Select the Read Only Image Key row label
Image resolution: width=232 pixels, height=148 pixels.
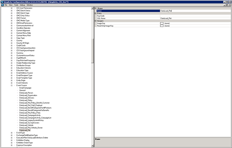(x=105, y=26)
